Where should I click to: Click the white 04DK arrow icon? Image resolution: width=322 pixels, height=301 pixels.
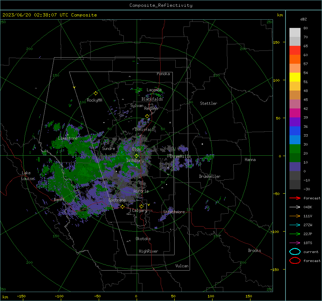click(x=295, y=207)
